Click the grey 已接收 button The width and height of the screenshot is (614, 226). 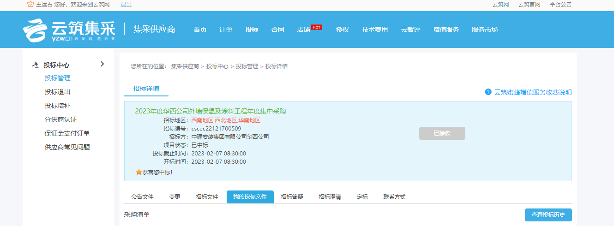(442, 133)
